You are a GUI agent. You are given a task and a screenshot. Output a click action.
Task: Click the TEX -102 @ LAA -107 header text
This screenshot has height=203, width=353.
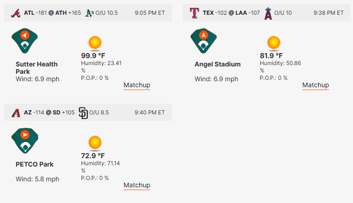click(231, 13)
